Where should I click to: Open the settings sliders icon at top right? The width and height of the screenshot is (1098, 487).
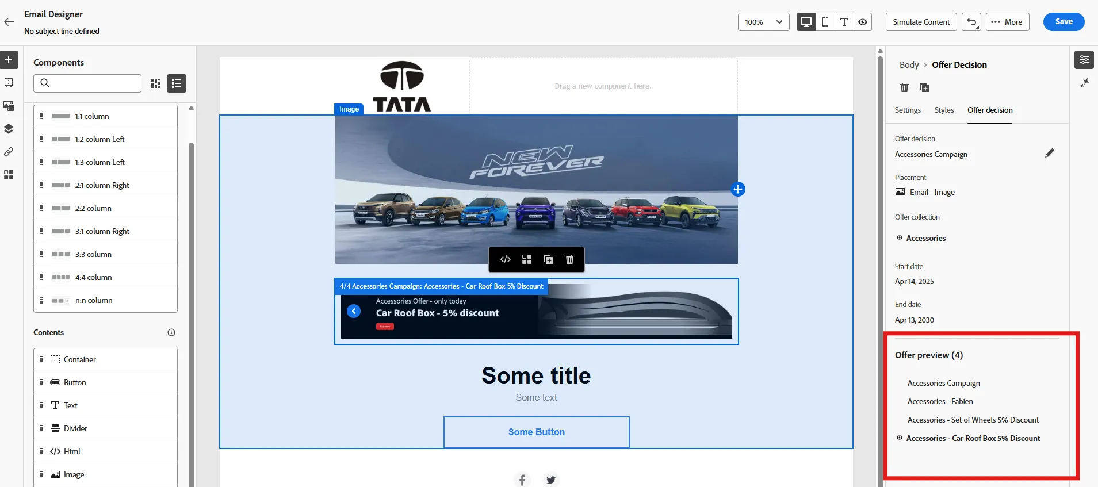pos(1084,60)
